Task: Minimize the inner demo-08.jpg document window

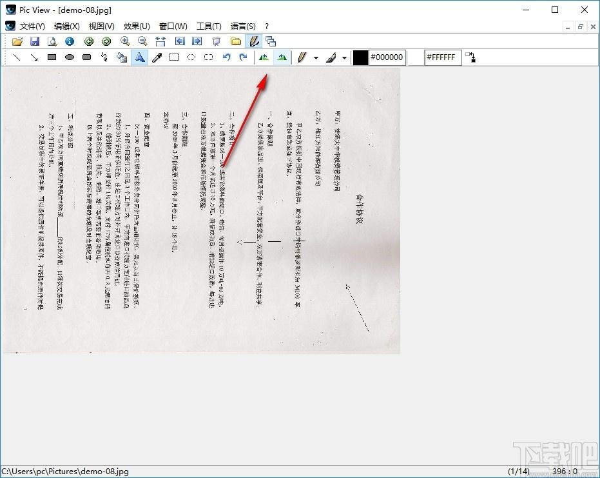Action: click(x=568, y=27)
